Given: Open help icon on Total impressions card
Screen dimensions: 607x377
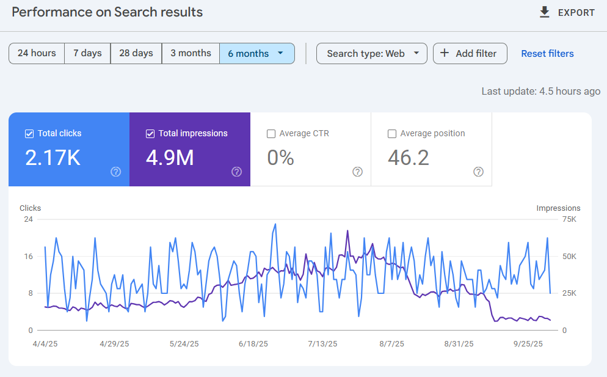Looking at the screenshot, I should [x=237, y=172].
